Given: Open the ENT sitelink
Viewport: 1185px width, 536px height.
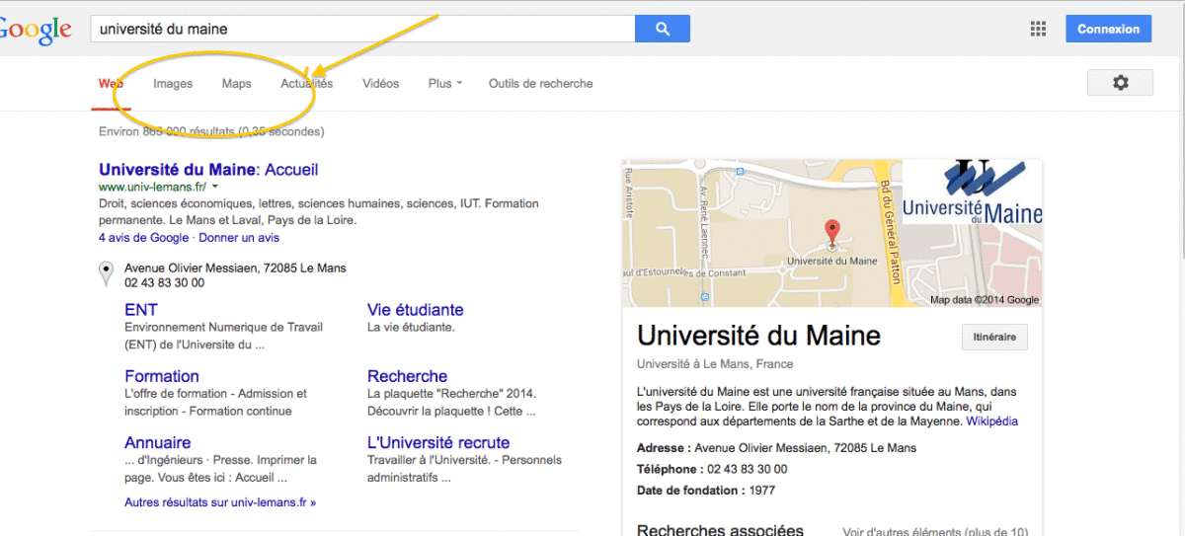Looking at the screenshot, I should 141,310.
